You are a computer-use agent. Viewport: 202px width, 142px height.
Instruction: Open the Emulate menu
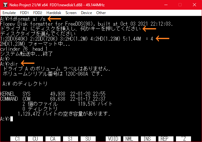(x=9, y=13)
